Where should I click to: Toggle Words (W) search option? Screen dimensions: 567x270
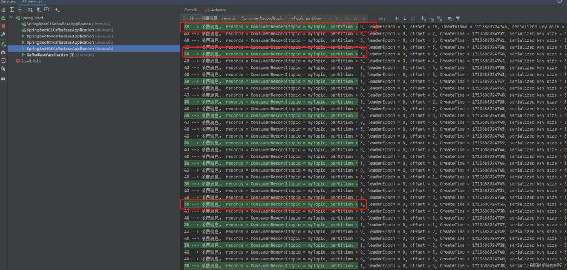coord(356,19)
